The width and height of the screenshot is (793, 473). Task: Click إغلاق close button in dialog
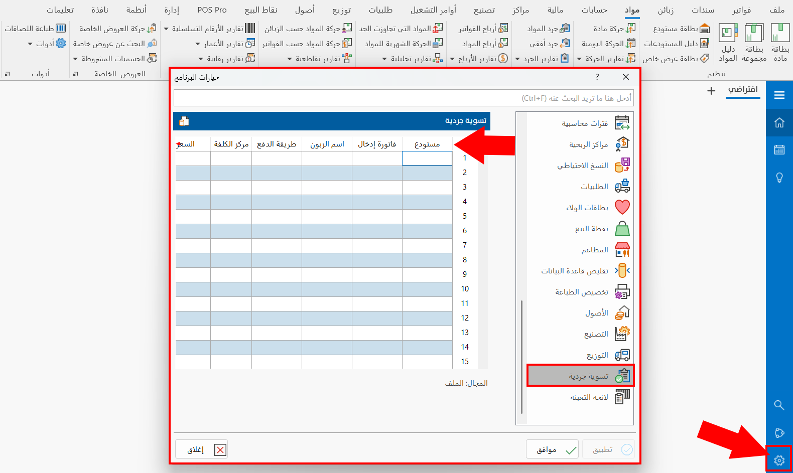(x=201, y=449)
